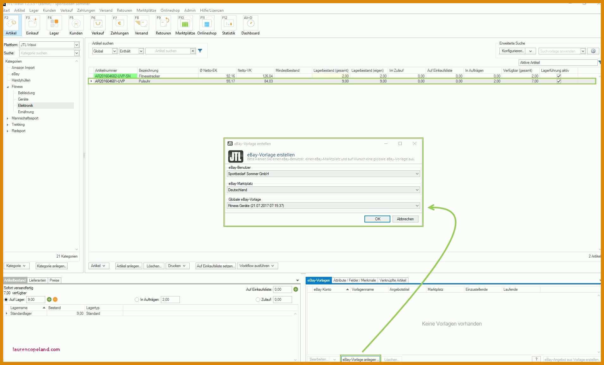Open the eBay-Marktplatz Deutschland dropdown

click(x=323, y=190)
